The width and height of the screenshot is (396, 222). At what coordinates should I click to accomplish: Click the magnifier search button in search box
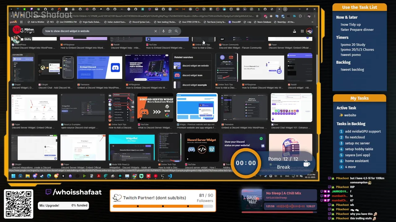point(176,31)
